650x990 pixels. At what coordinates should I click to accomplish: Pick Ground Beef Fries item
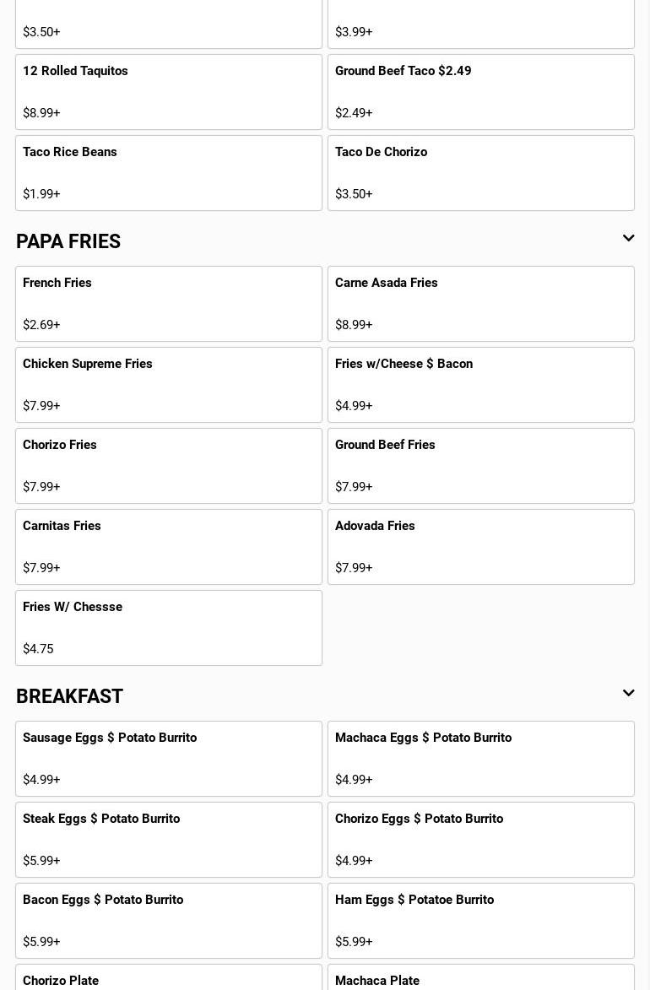(481, 466)
